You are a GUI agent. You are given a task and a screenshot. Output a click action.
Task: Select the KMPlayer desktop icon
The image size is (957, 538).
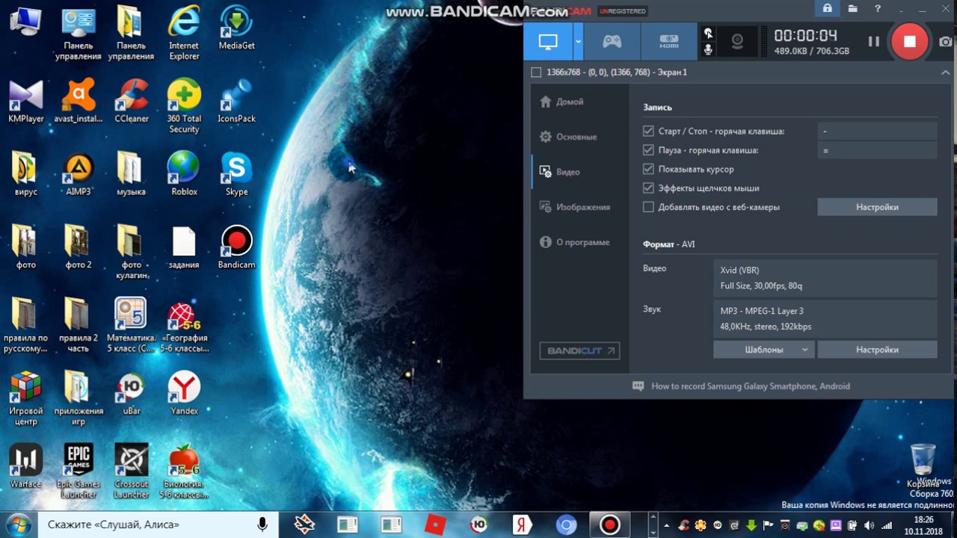(x=26, y=102)
